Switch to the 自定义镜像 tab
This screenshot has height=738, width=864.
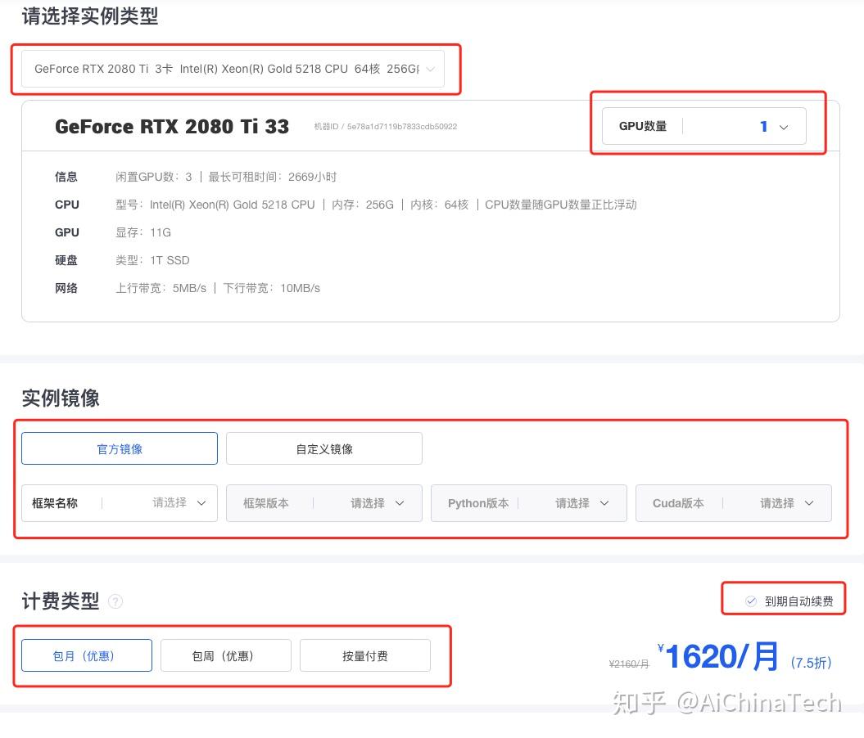pyautogui.click(x=324, y=448)
